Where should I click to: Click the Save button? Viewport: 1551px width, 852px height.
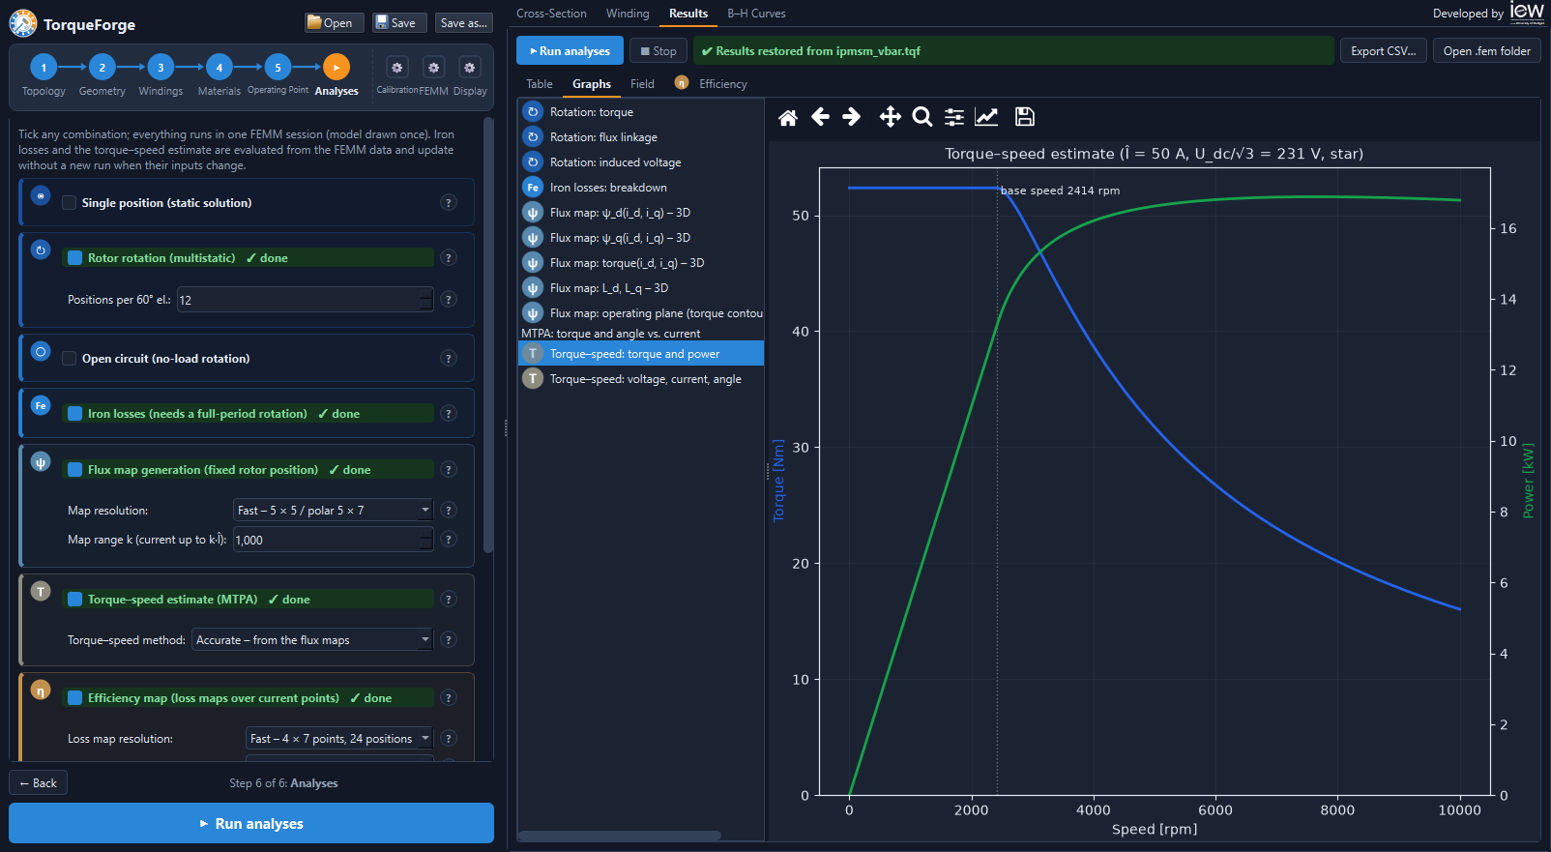pos(399,22)
